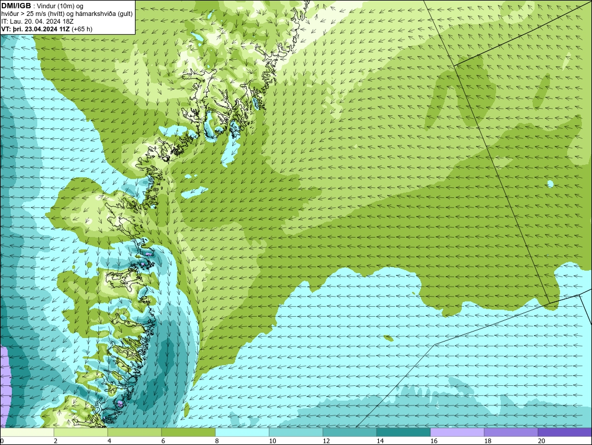
Task: Click the 10–12 m/s turquoise swatch
Action: point(296,432)
